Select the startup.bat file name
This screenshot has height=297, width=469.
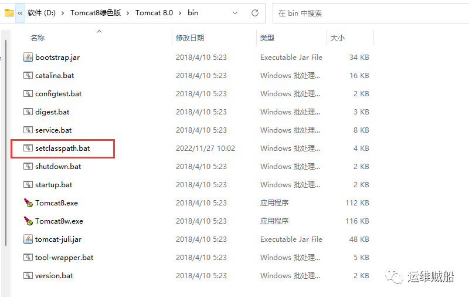point(53,185)
